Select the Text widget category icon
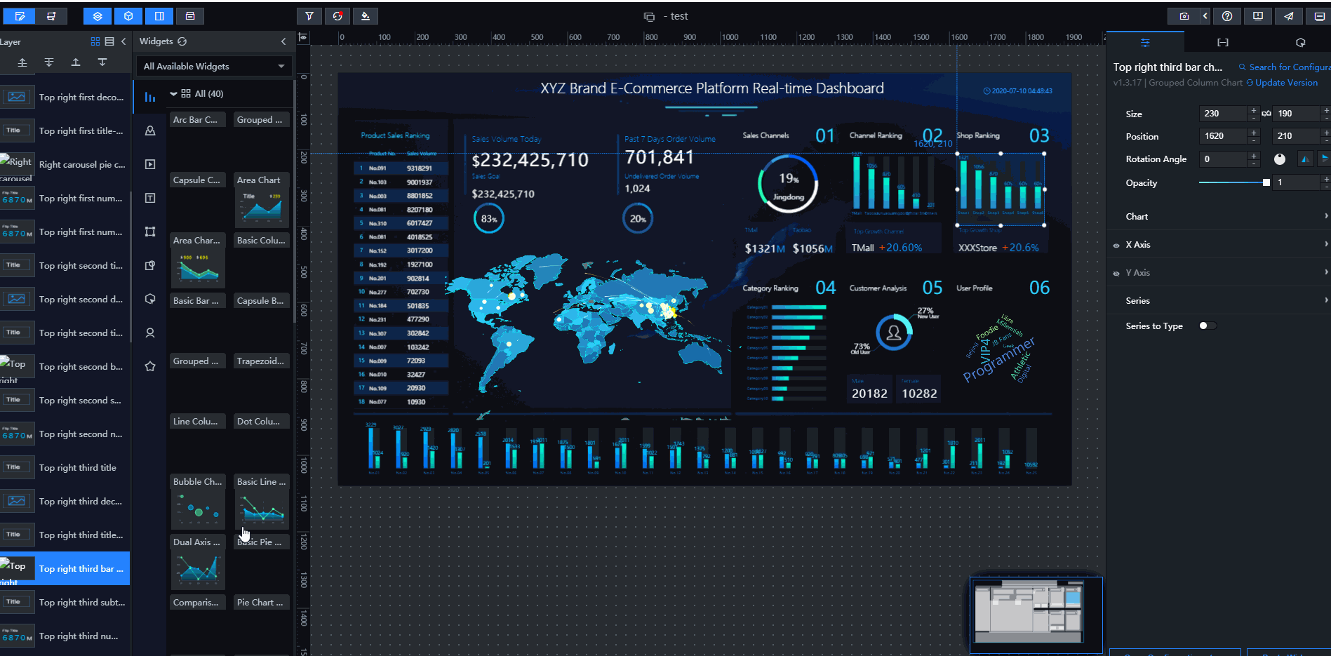Viewport: 1331px width, 656px height. coord(150,198)
